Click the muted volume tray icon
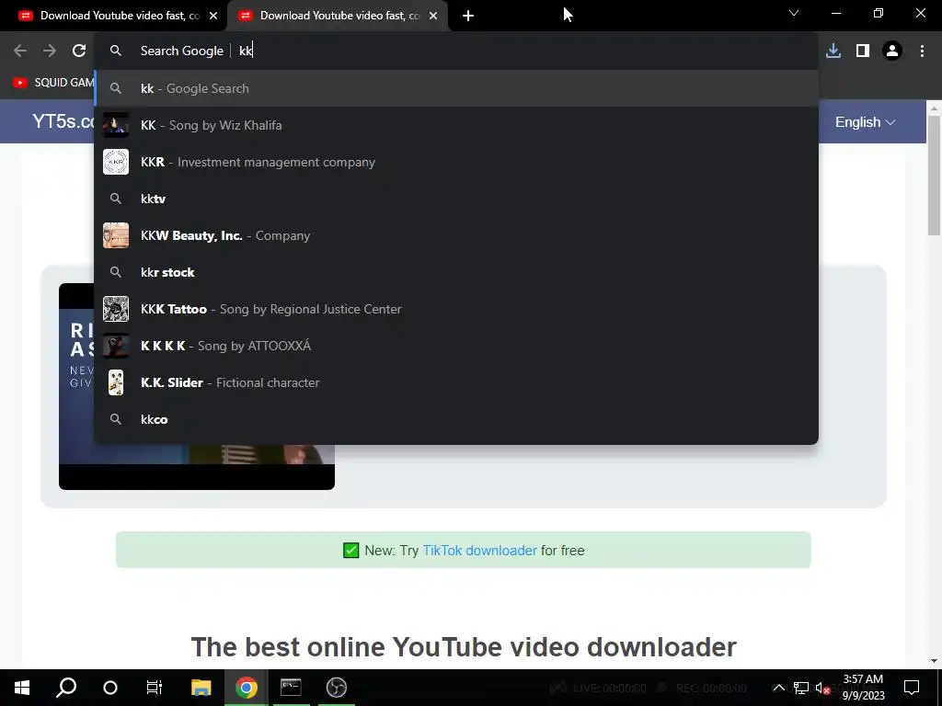The image size is (942, 706). 822,688
